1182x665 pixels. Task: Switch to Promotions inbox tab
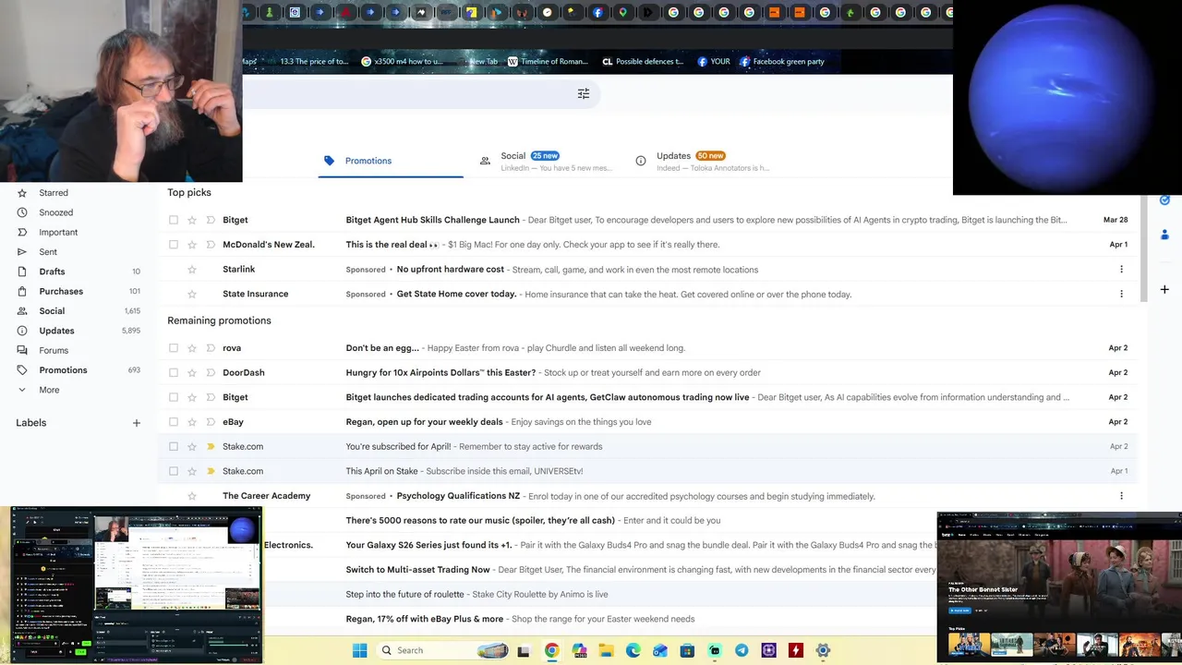391,161
